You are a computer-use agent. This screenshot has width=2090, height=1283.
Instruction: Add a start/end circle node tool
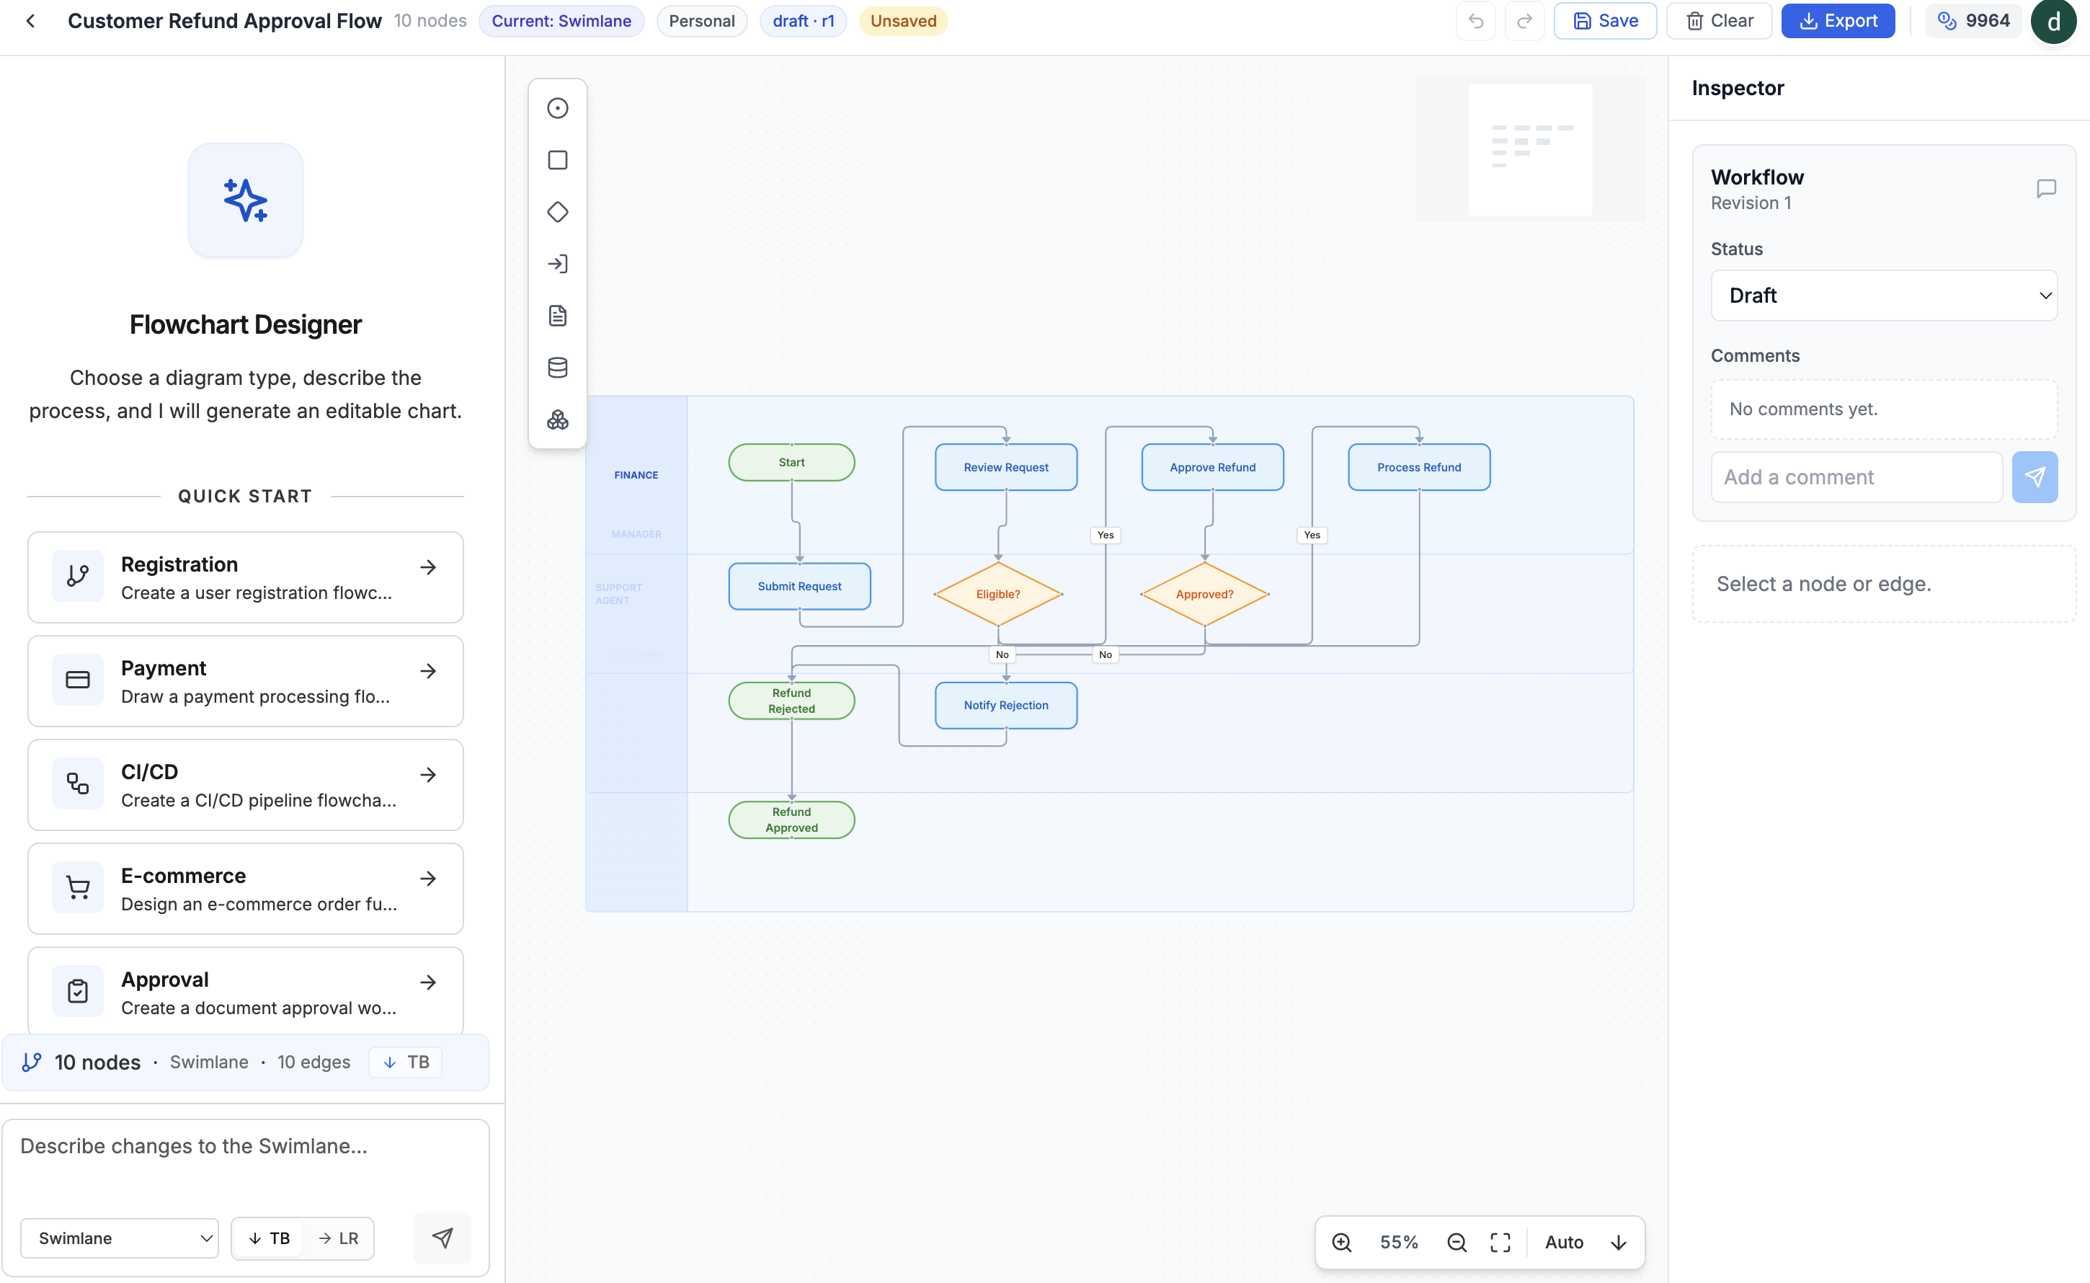click(x=557, y=108)
